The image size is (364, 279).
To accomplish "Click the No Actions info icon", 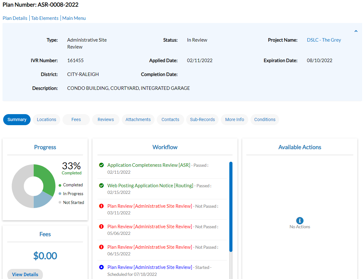I will (300, 221).
